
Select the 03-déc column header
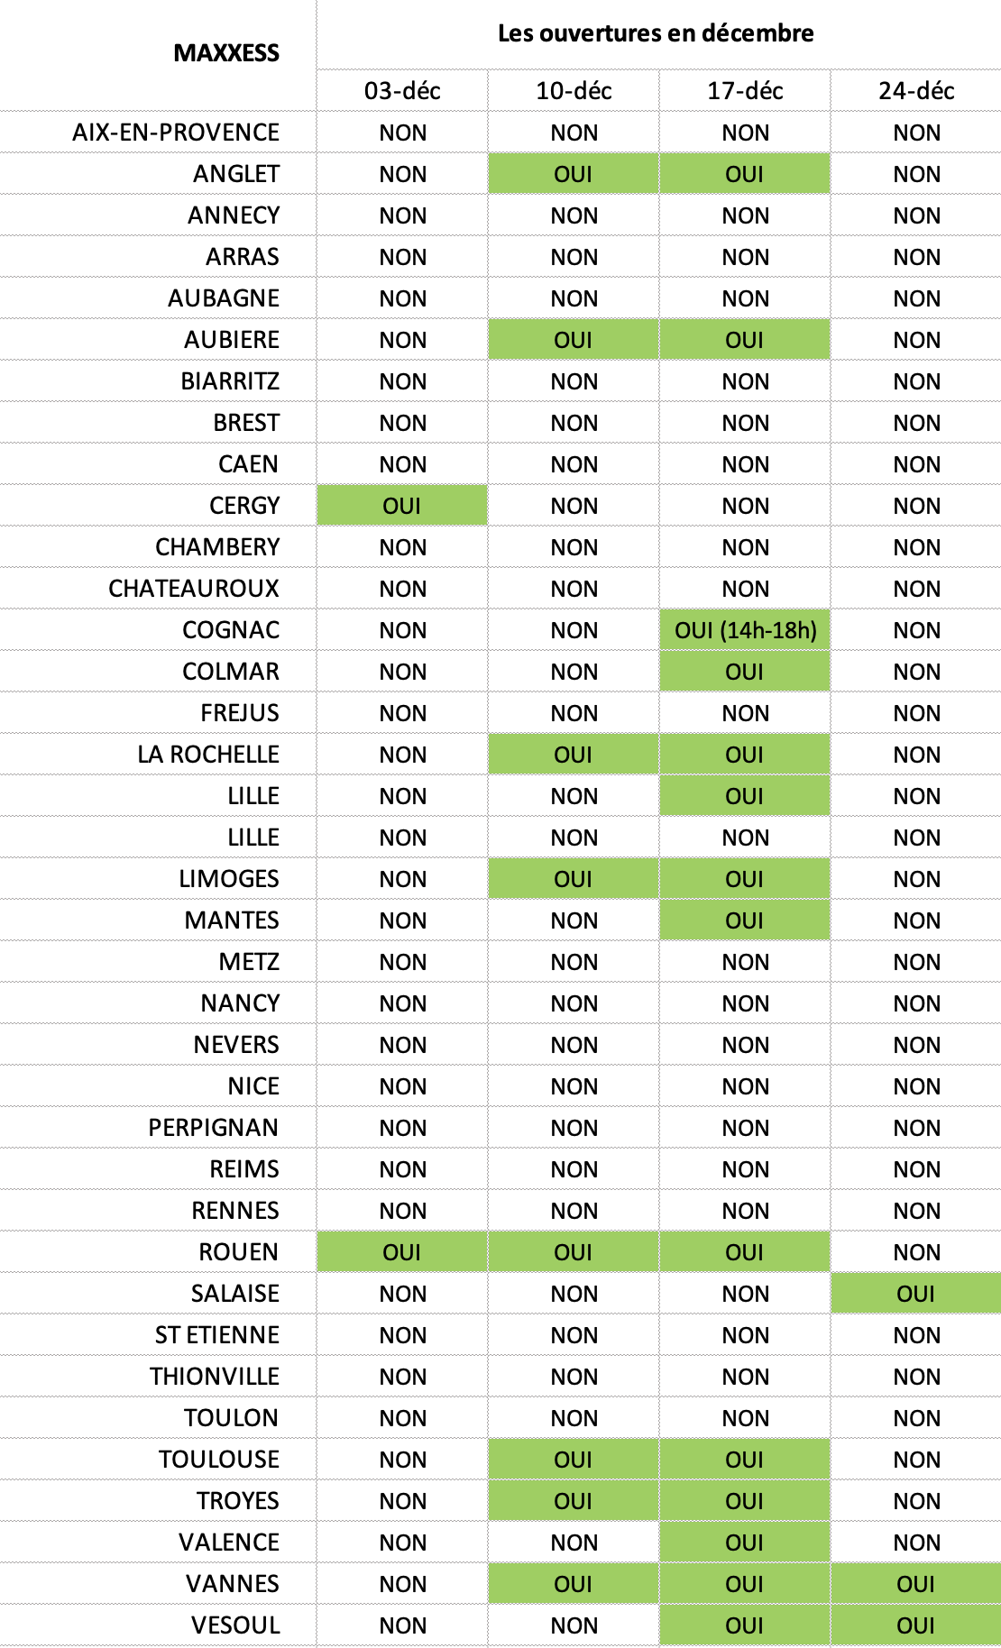pyautogui.click(x=402, y=91)
